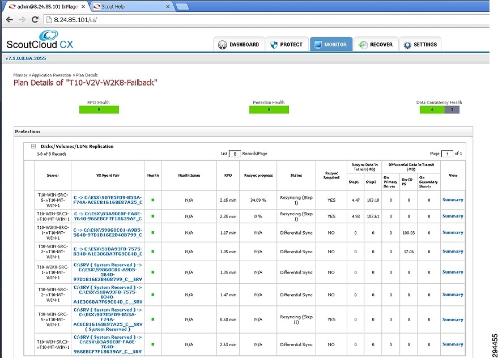Select the health indicator in the 1.05 min row
Image resolution: width=498 pixels, height=358 pixels.
[153, 252]
